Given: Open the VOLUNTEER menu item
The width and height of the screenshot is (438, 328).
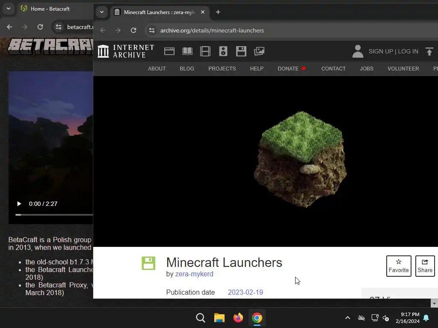Looking at the screenshot, I should point(403,69).
